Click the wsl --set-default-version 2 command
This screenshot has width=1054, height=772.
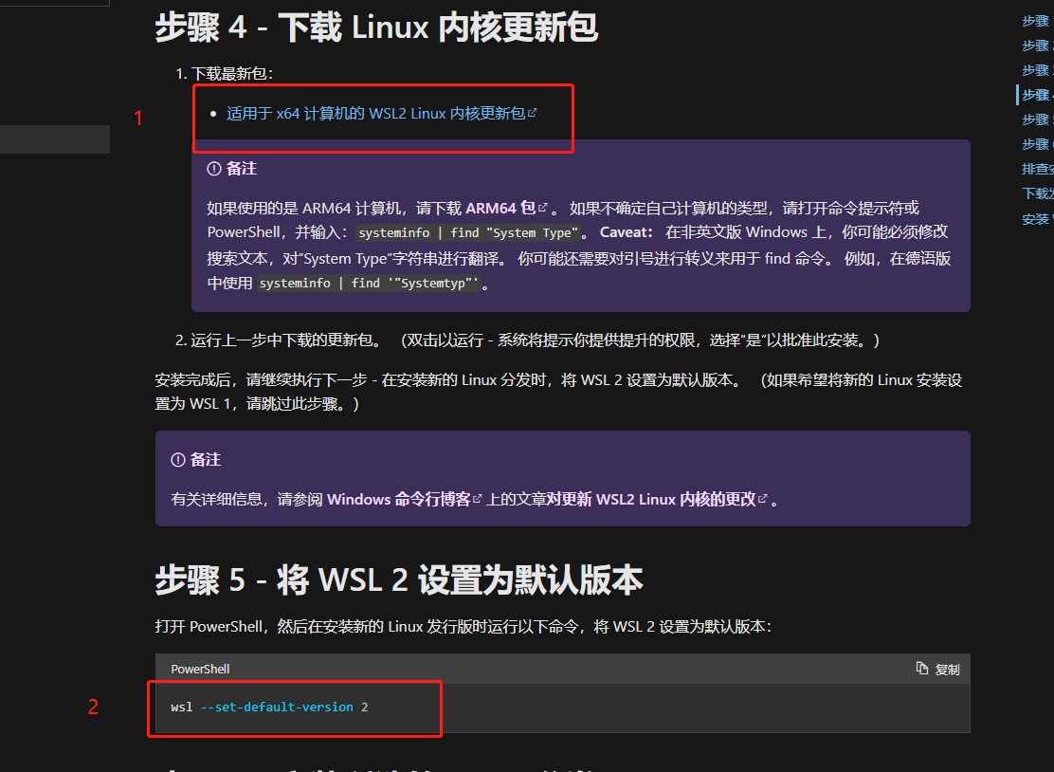coord(269,707)
